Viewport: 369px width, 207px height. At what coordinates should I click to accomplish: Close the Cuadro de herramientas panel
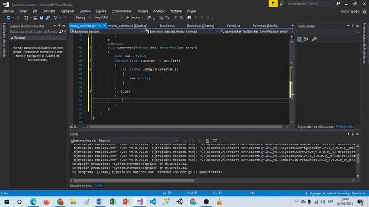coord(64,26)
